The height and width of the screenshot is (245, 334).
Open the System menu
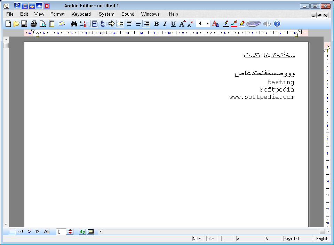tap(106, 14)
